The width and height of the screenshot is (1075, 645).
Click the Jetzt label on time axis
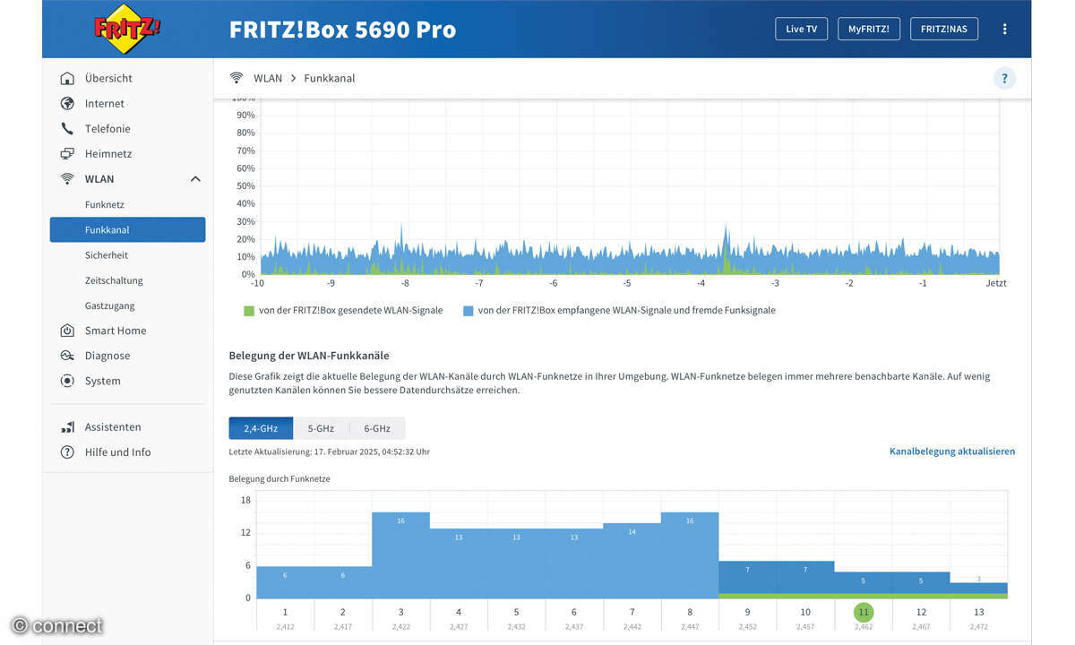coord(996,283)
